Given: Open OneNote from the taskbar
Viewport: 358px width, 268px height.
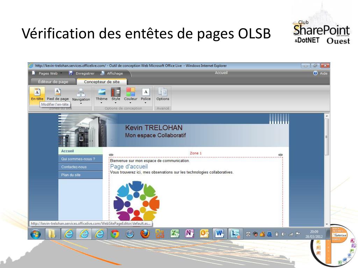Looking at the screenshot, I should pyautogui.click(x=189, y=234).
